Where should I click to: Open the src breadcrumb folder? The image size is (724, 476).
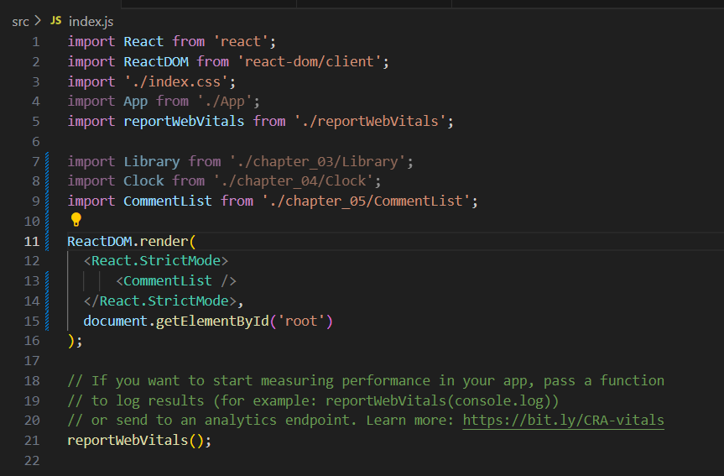coord(20,21)
